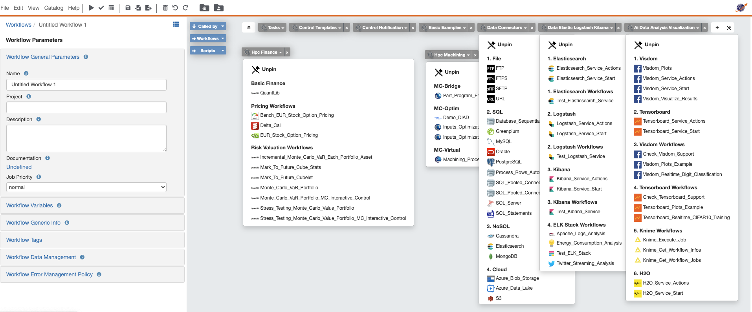Open the Job Priority normal select box
The width and height of the screenshot is (752, 312).
point(86,187)
